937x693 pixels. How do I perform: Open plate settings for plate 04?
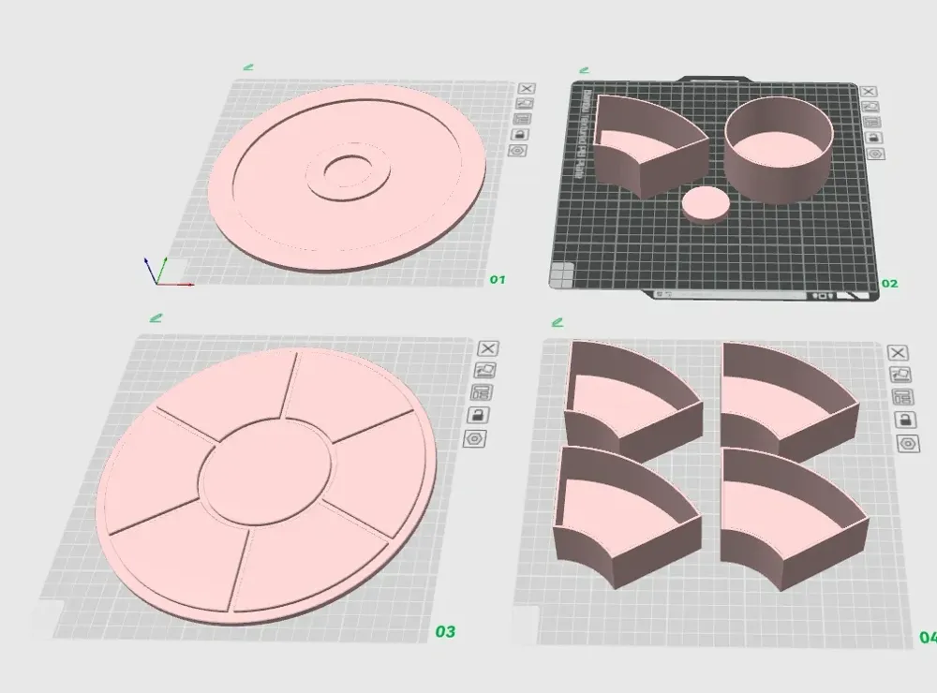pyautogui.click(x=908, y=444)
